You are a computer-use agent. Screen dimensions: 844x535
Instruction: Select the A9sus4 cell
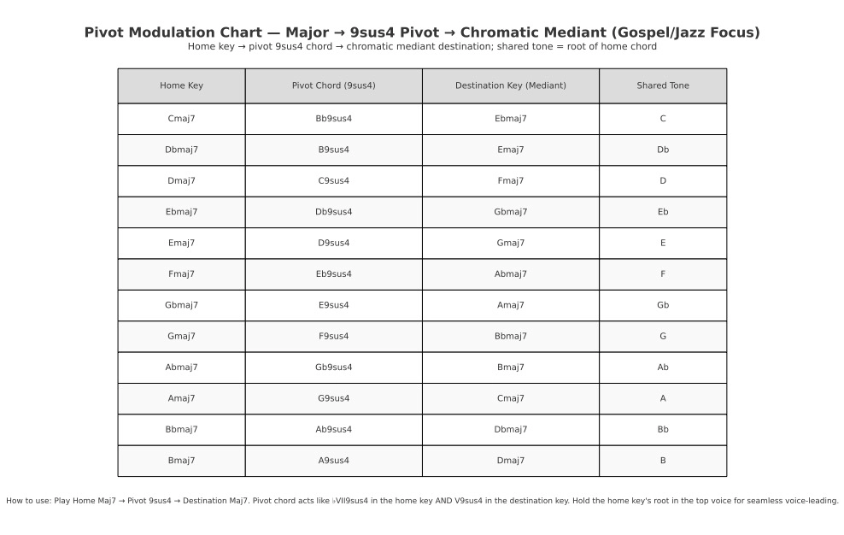[333, 461]
